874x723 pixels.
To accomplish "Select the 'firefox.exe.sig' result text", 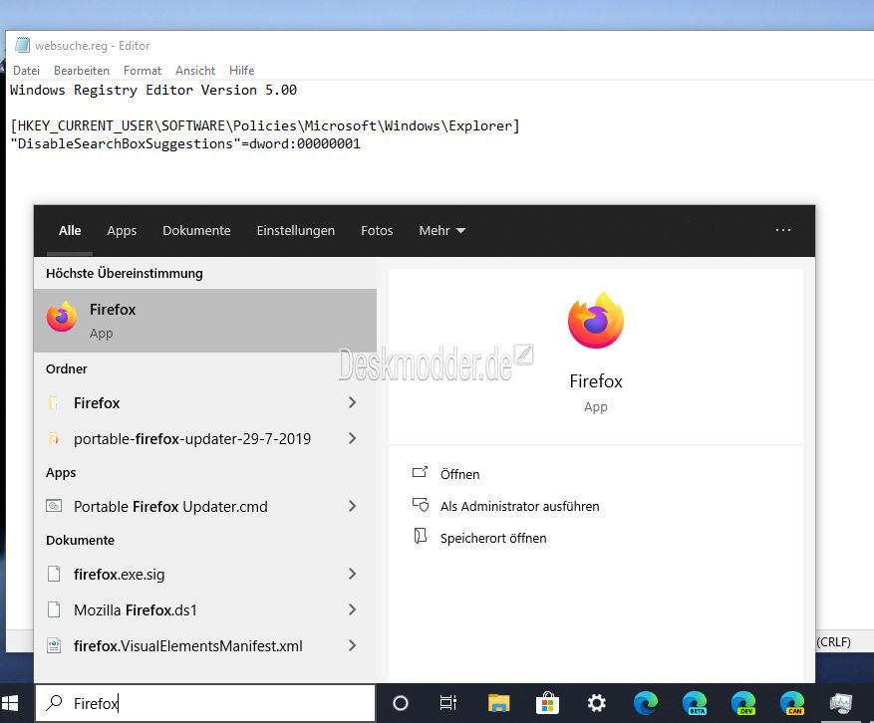I will [x=120, y=574].
